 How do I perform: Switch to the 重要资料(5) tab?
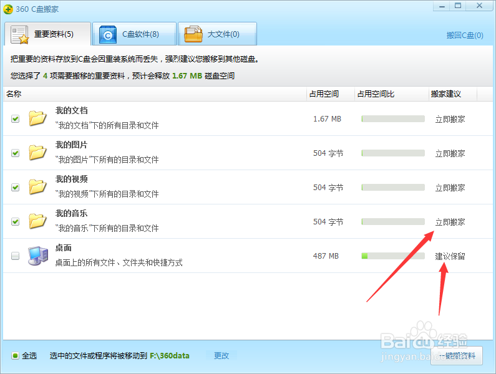coord(48,34)
